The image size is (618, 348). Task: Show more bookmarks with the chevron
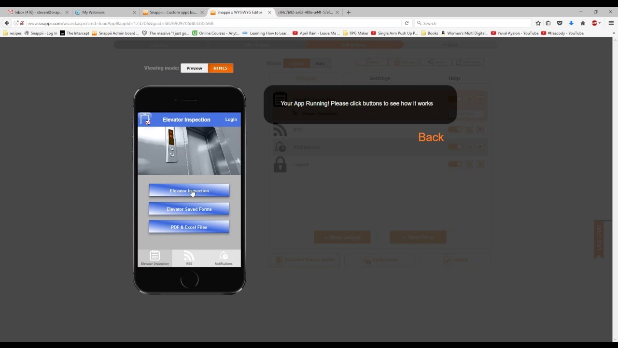[614, 33]
